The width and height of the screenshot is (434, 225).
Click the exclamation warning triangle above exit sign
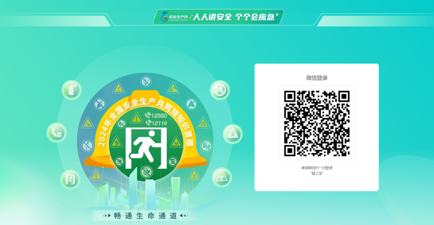coord(136,118)
